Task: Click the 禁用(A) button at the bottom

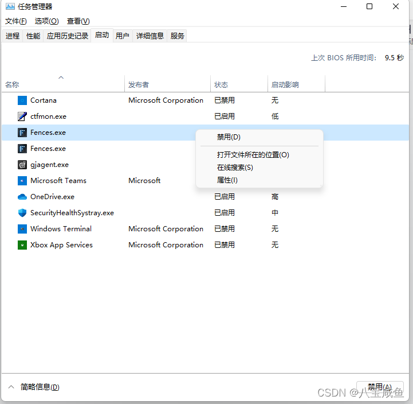Action: pos(380,387)
